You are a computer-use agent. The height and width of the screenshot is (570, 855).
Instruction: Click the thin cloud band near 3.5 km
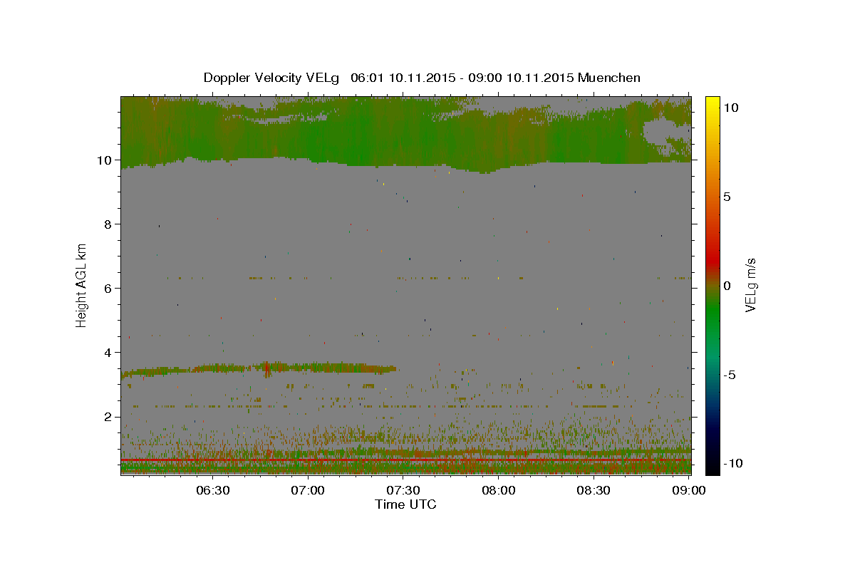(x=260, y=369)
